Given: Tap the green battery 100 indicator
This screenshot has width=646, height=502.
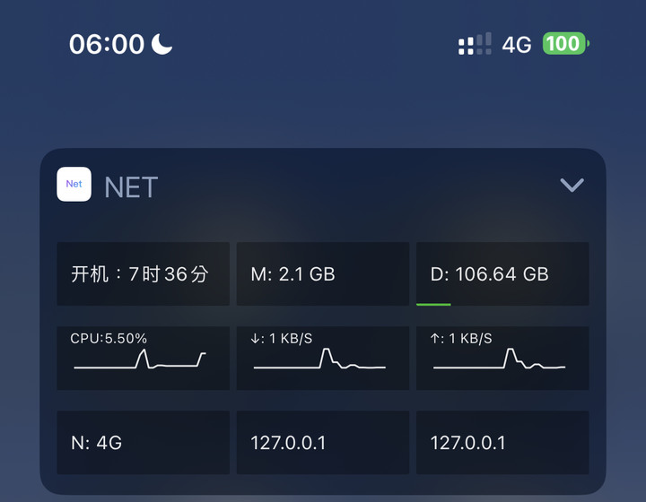Looking at the screenshot, I should (565, 43).
